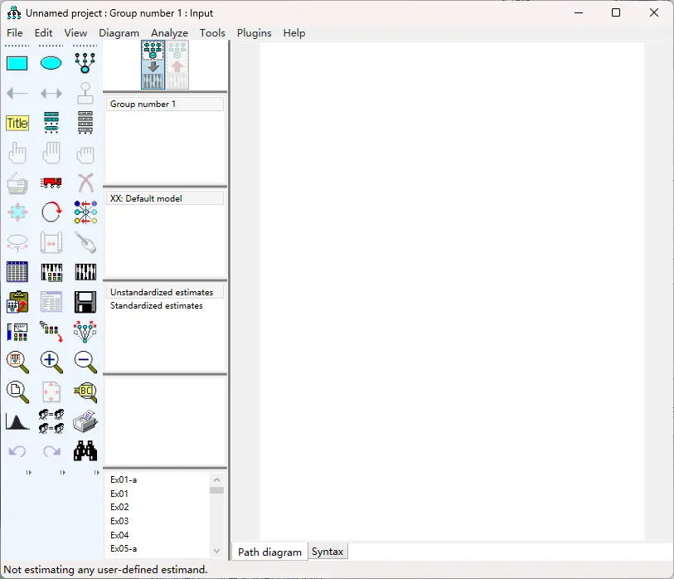674x579 pixels.
Task: Open List variables in model
Action: click(x=51, y=123)
